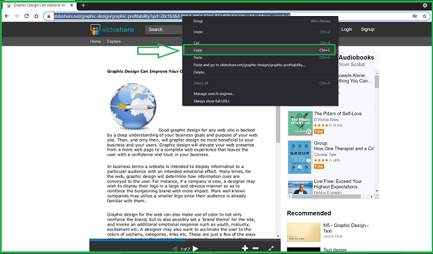Choose Always show full URLs
This screenshot has height=254, width=433.
point(260,101)
